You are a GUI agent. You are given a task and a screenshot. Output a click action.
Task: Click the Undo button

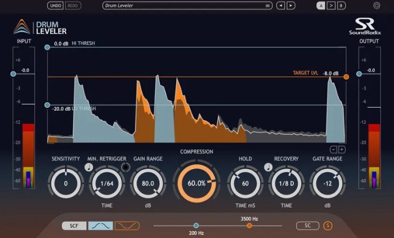click(55, 6)
